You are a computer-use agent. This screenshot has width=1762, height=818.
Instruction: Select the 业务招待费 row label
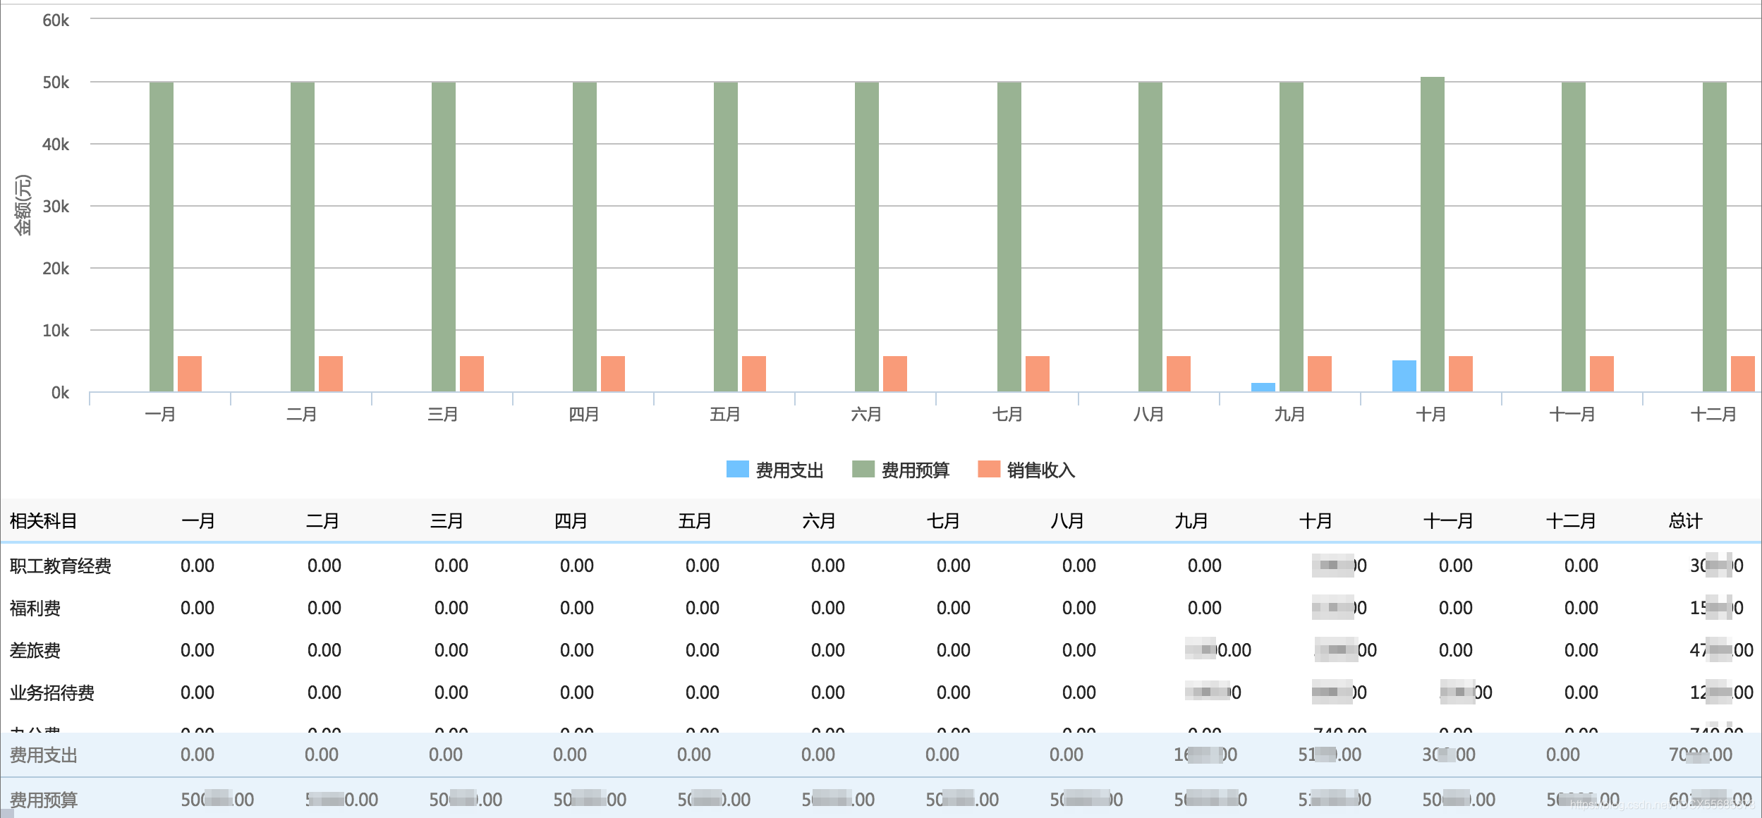[x=52, y=692]
